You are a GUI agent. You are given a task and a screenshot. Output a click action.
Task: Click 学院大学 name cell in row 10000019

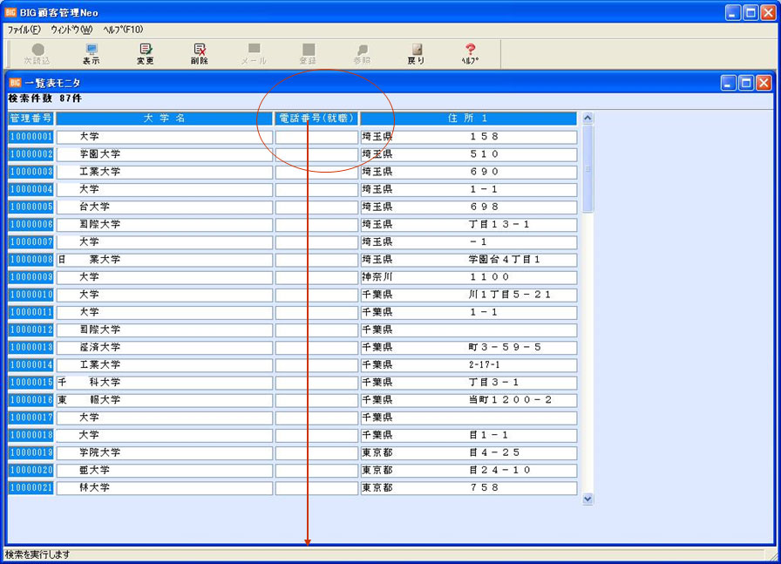[165, 453]
